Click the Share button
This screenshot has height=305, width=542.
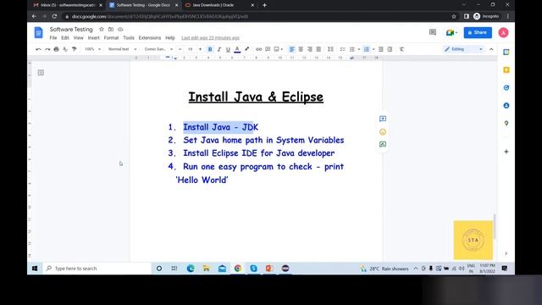[478, 32]
